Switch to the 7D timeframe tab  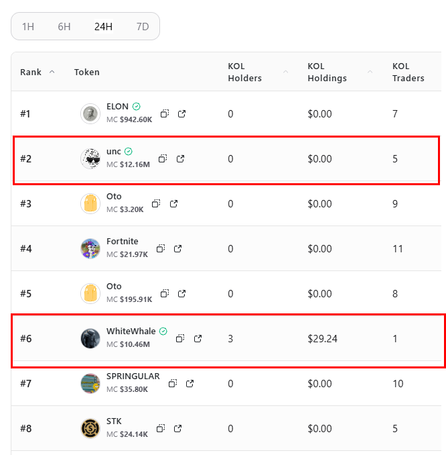(142, 27)
